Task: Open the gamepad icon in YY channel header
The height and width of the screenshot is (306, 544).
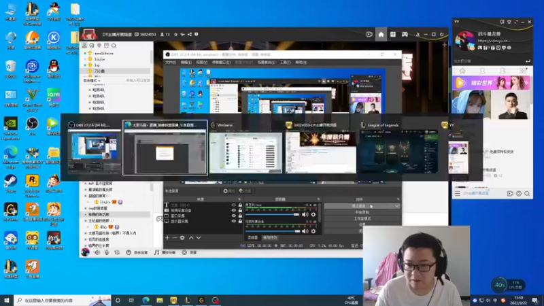Action: [405, 35]
